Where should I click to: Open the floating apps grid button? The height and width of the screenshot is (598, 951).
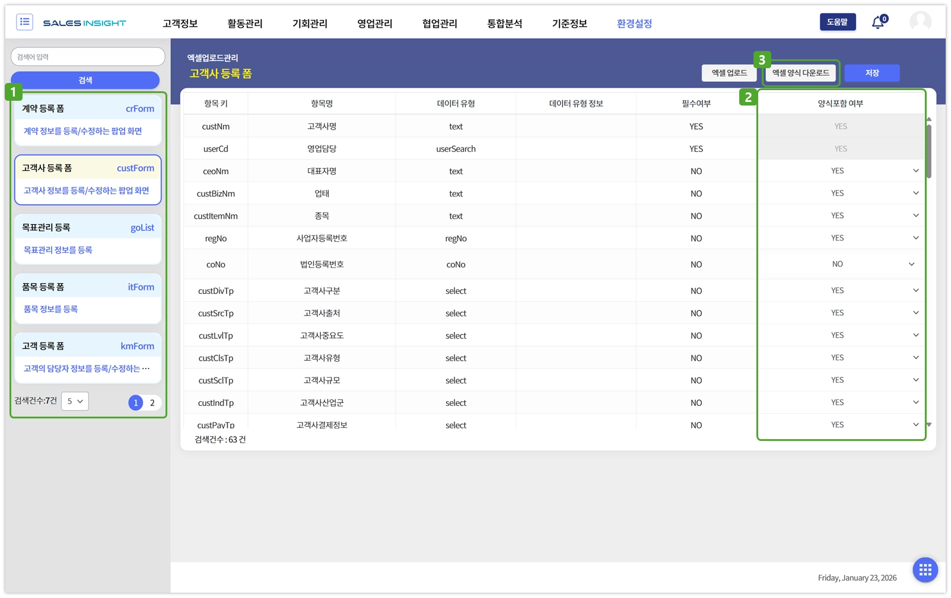pyautogui.click(x=925, y=570)
